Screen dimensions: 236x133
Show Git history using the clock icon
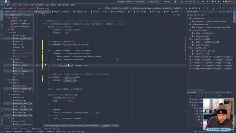coord(223,8)
